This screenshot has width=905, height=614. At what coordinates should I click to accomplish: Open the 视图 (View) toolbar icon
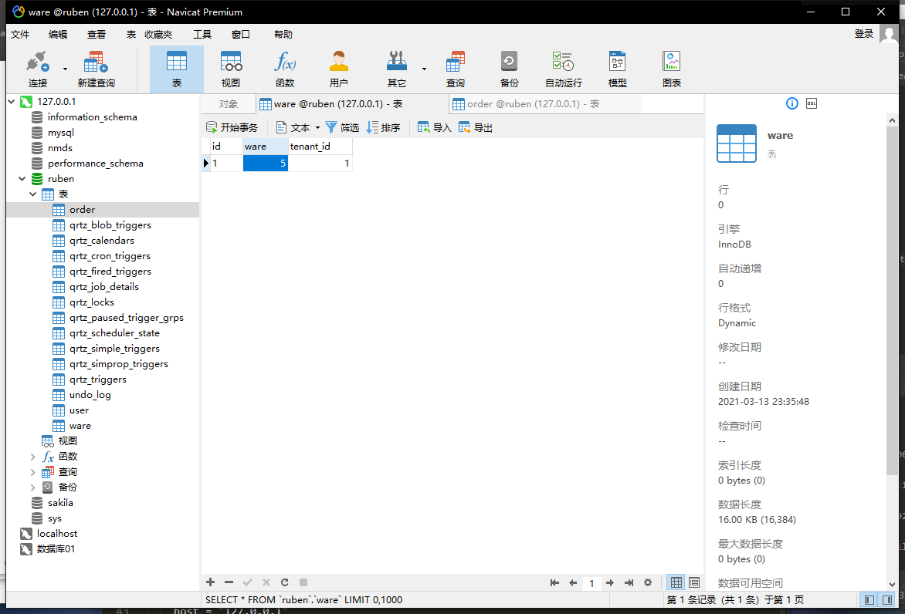click(x=231, y=69)
